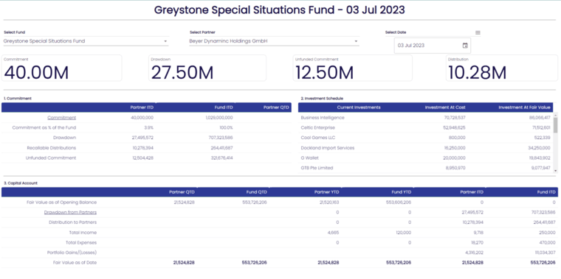Click the scroll down arrow in Investment Schedule
The height and width of the screenshot is (279, 561).
[x=555, y=171]
